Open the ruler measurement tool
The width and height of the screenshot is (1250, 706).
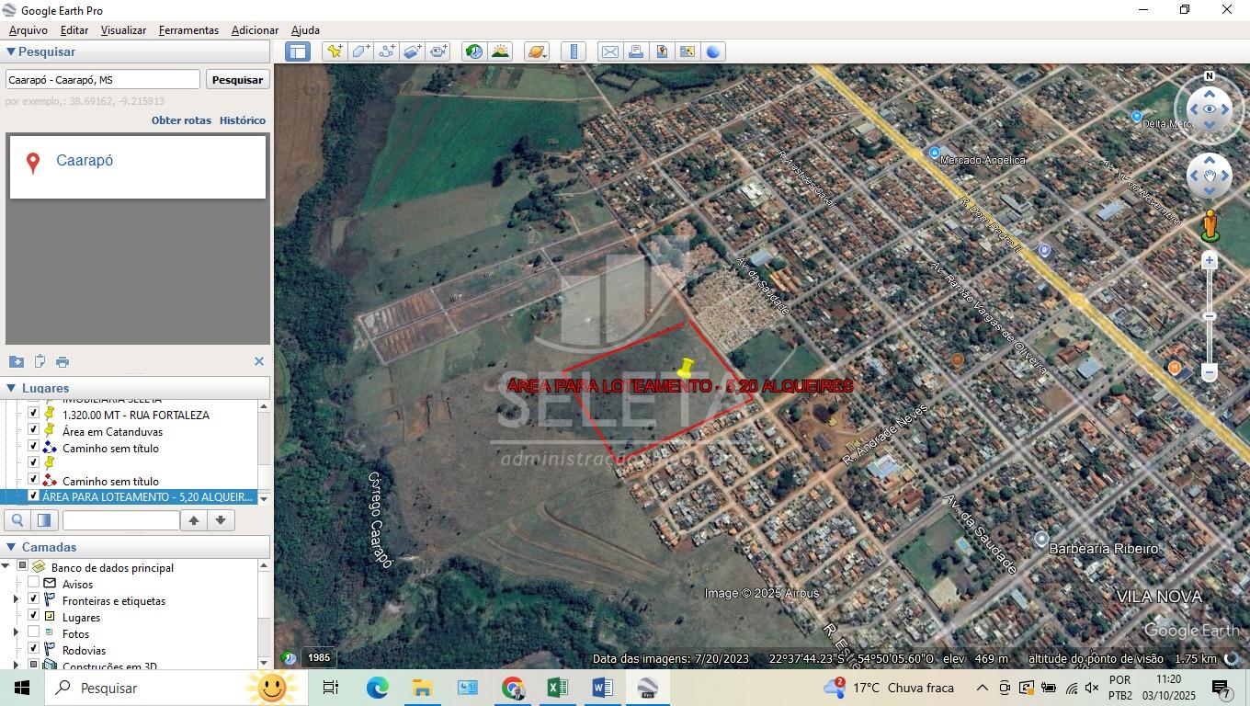(x=573, y=51)
